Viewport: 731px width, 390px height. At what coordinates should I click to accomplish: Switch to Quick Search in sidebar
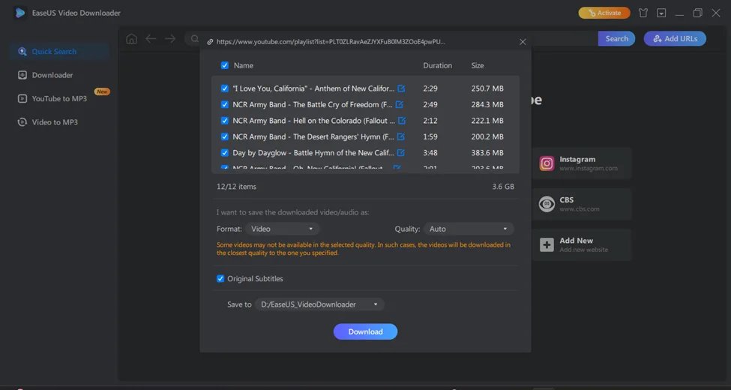(59, 51)
